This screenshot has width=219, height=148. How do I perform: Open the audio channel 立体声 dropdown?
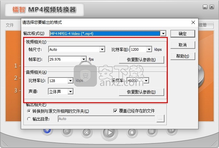click(x=70, y=92)
